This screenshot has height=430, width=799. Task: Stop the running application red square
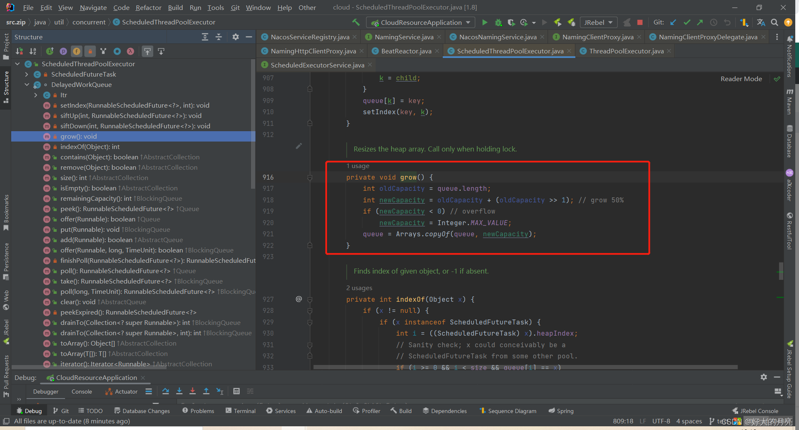[640, 22]
